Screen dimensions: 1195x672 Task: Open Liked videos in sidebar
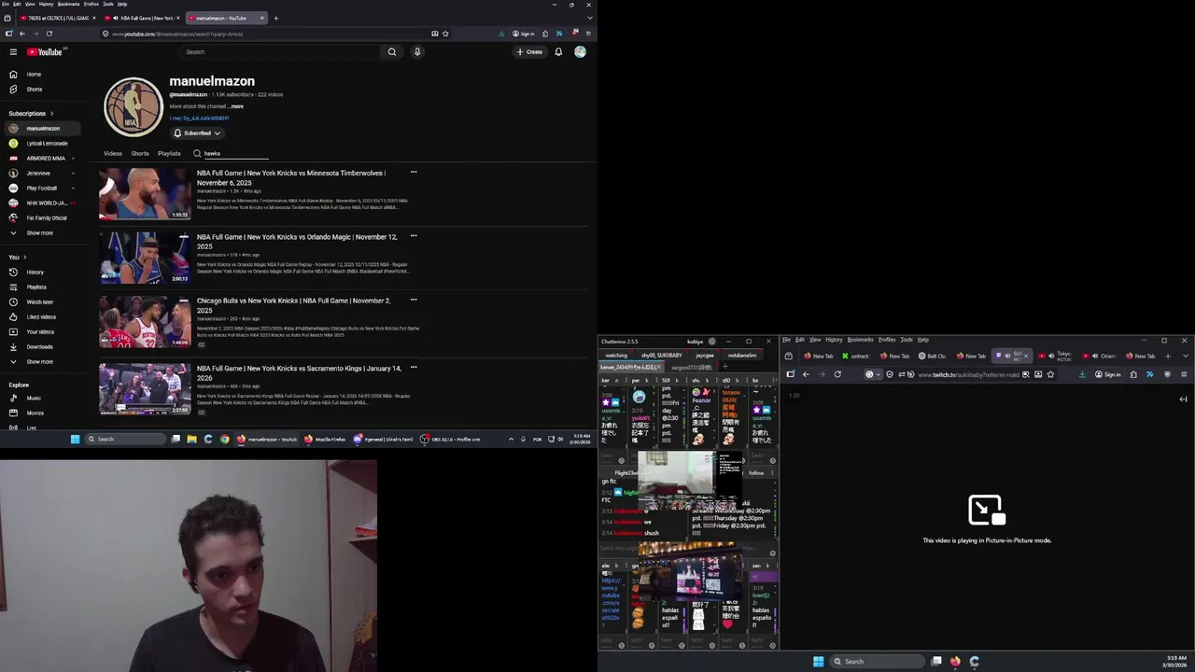pyautogui.click(x=40, y=317)
